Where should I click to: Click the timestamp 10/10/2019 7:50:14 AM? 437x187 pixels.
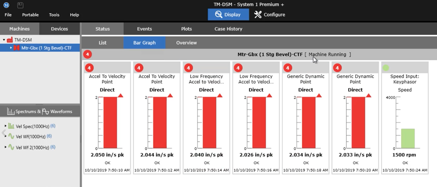point(206,170)
